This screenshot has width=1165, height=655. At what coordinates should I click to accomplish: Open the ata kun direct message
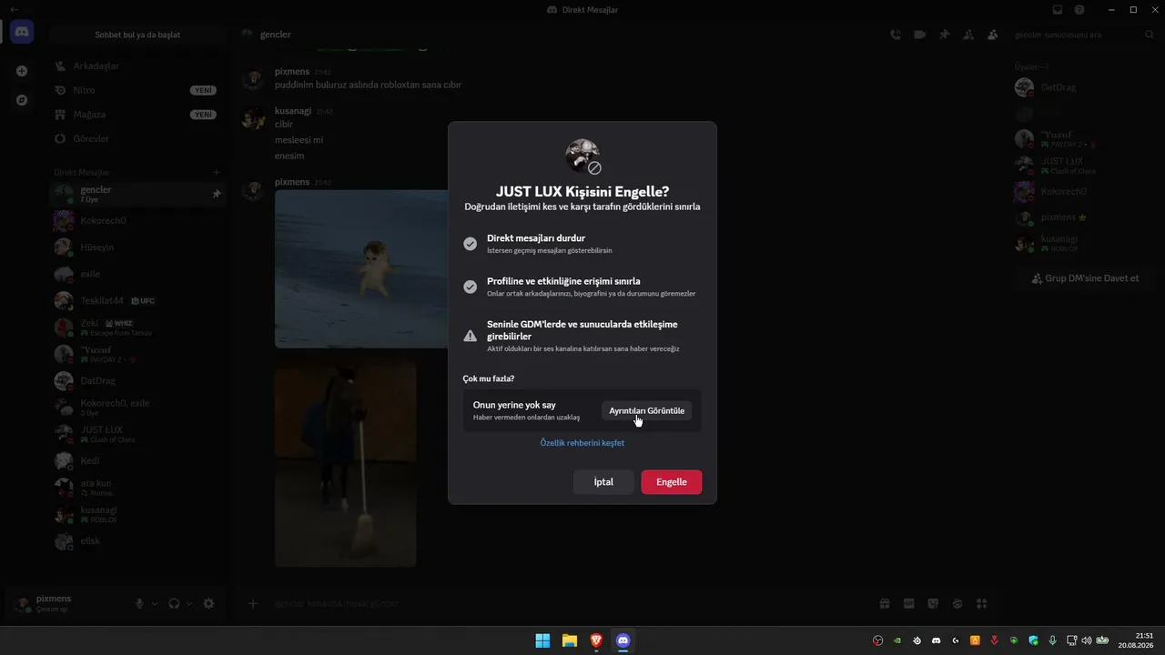[137, 488]
